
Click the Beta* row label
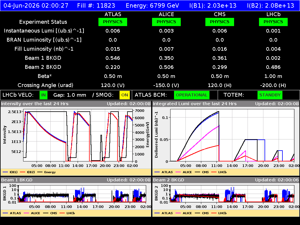click(x=45, y=76)
